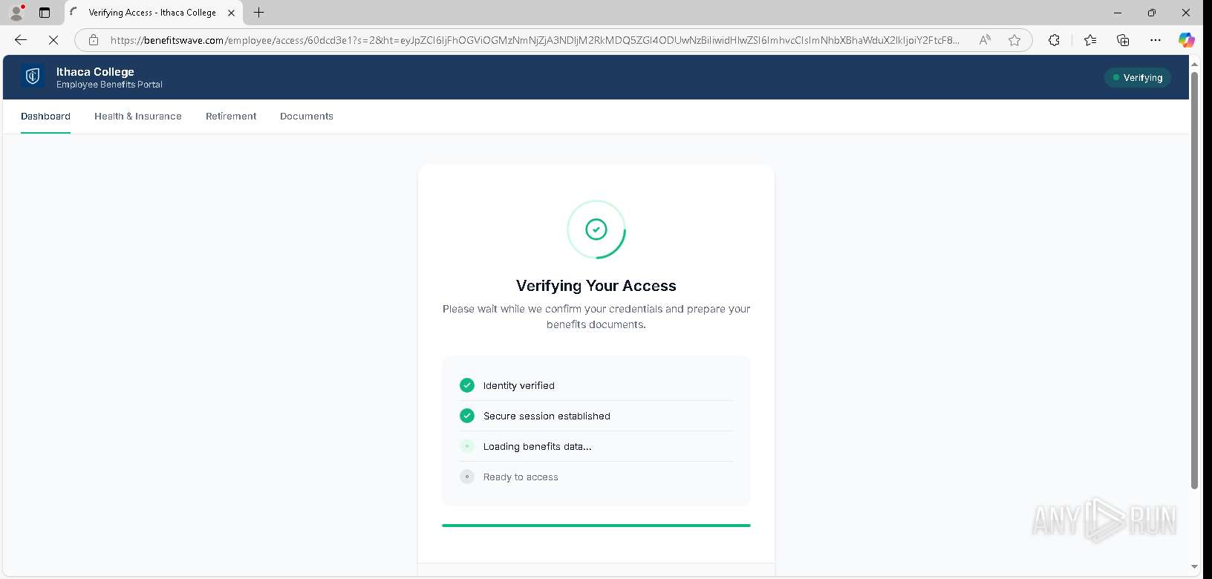Stop loading the page
1212x579 pixels.
53,40
